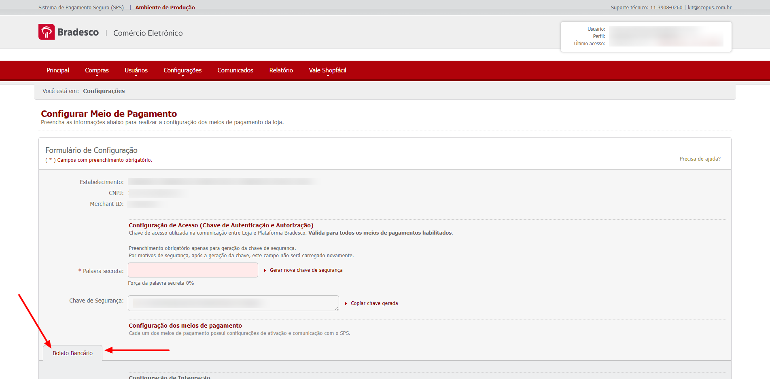
Task: Click Copiar chave gerada link
Action: pos(374,303)
